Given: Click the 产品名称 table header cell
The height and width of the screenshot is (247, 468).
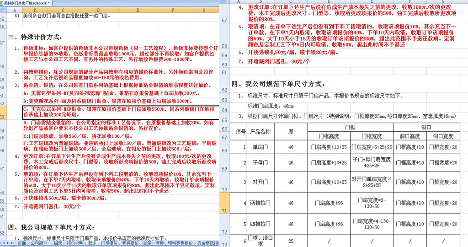Looking at the screenshot, I should click(x=260, y=131).
